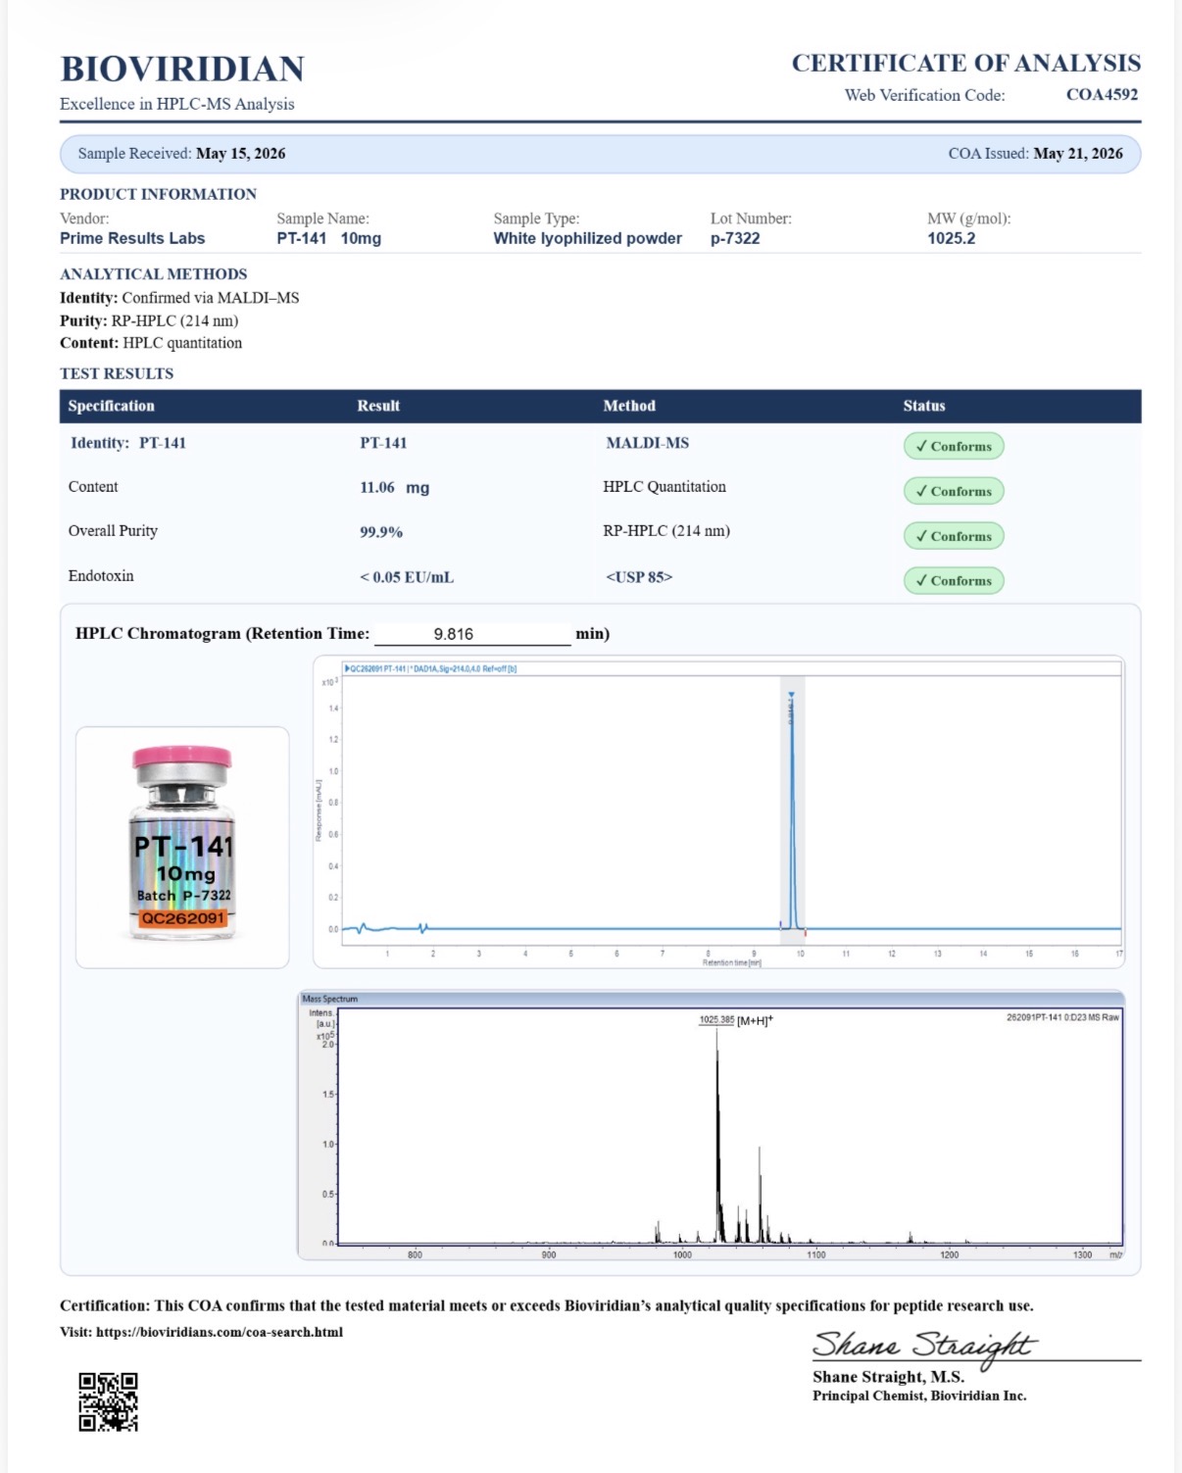The image size is (1182, 1473).
Task: Select endotoxin result < 0.05 EU/mL
Action: pyautogui.click(x=406, y=577)
